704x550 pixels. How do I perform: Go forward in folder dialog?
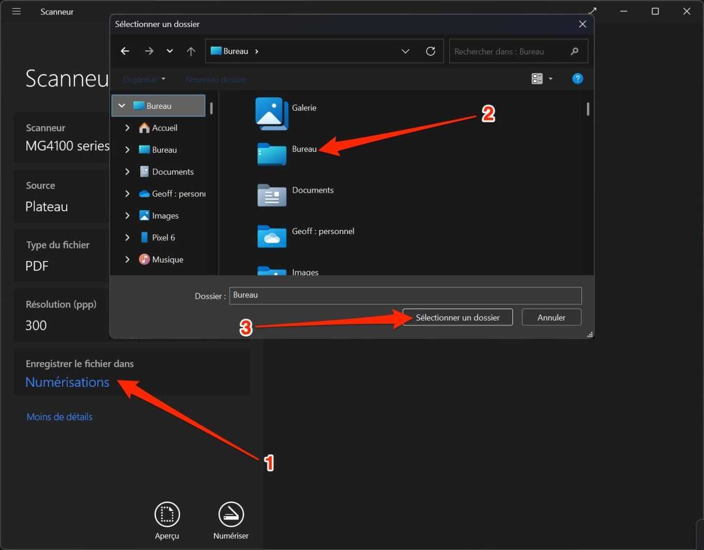coord(149,51)
